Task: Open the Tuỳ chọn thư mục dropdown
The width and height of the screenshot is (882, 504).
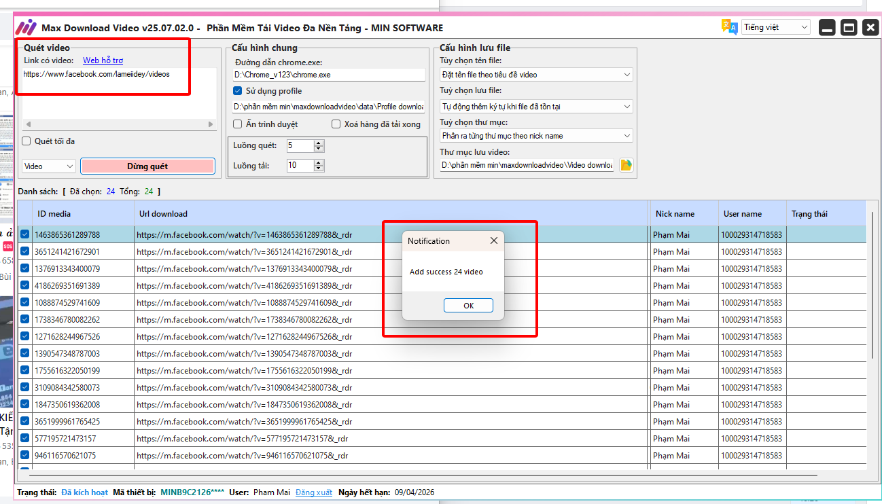Action: click(x=536, y=136)
